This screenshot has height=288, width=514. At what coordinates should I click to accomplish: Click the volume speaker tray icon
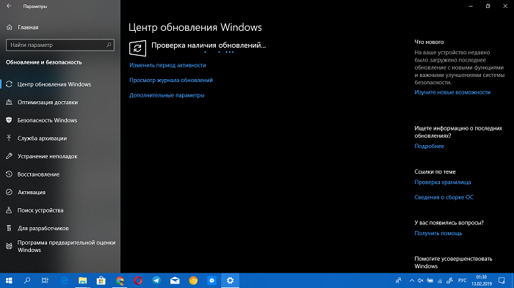[x=421, y=281]
